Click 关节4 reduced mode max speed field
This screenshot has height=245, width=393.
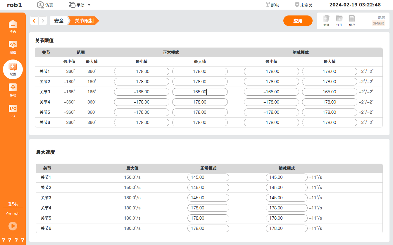point(287,208)
